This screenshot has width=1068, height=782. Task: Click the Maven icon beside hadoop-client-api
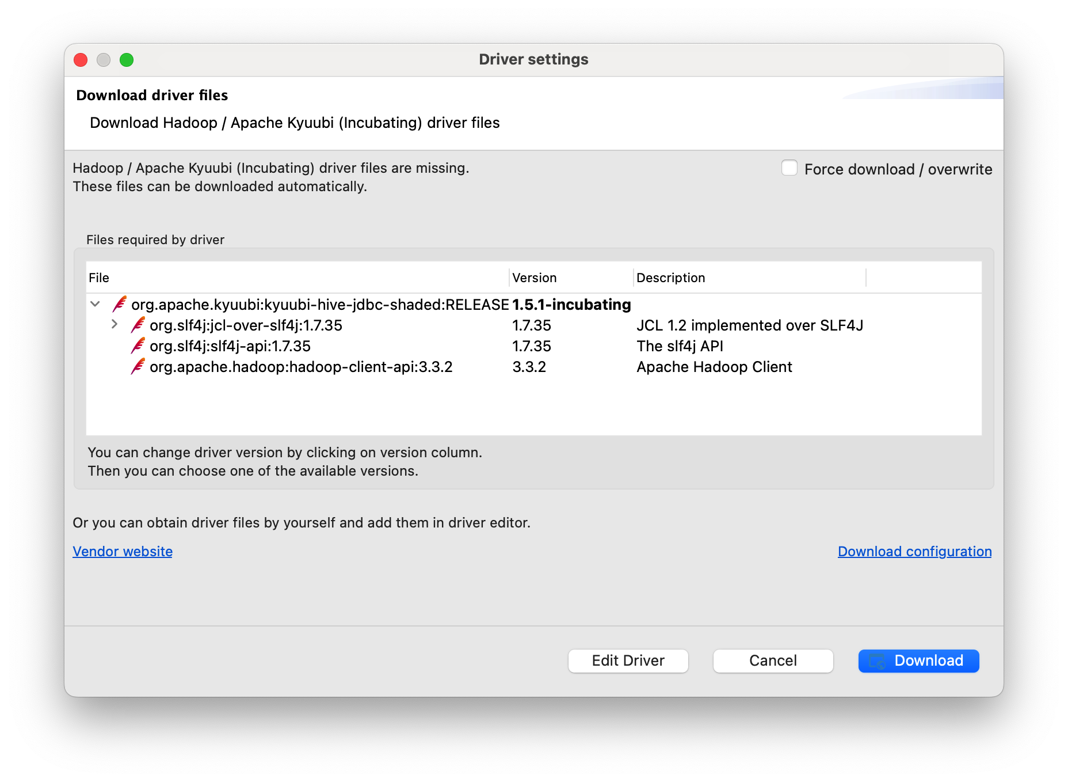click(x=138, y=367)
